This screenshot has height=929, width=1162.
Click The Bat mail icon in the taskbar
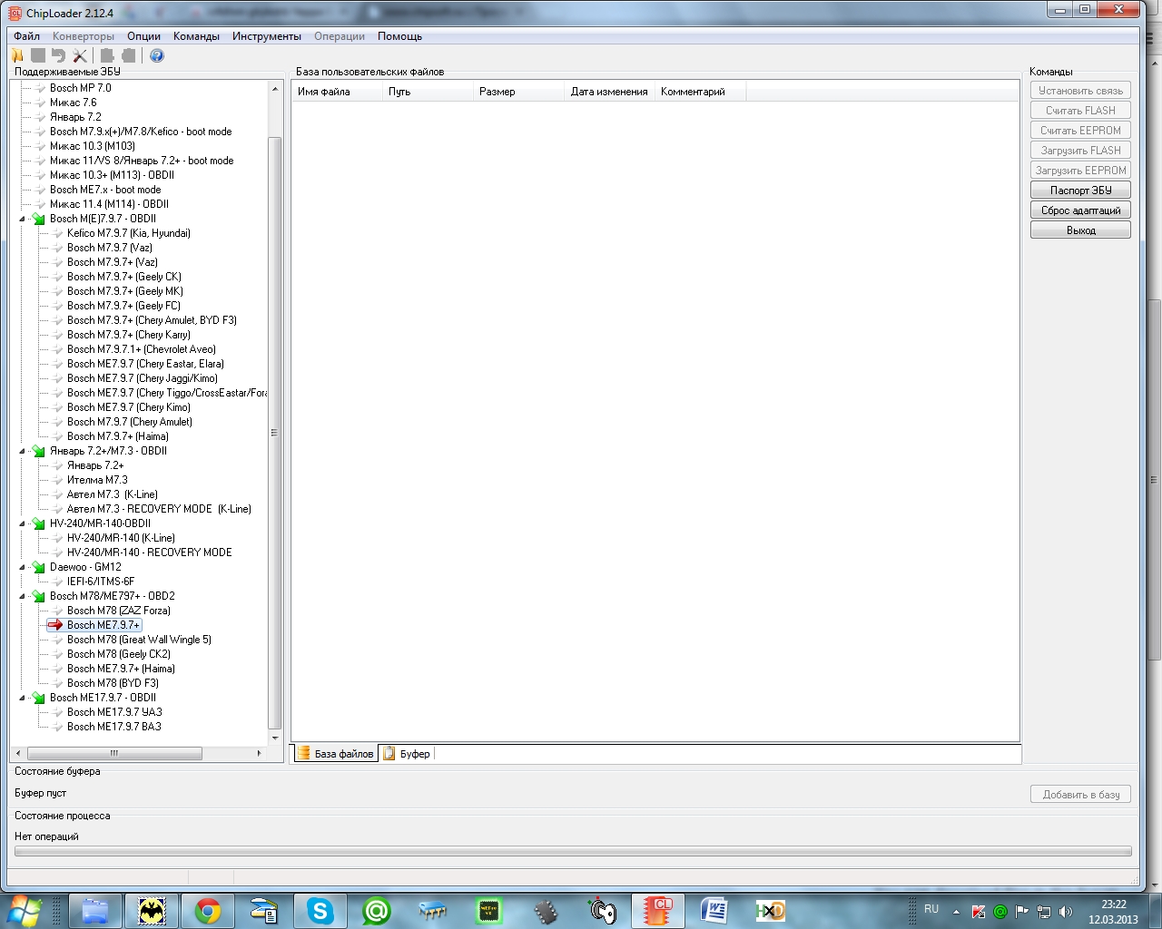tap(152, 911)
